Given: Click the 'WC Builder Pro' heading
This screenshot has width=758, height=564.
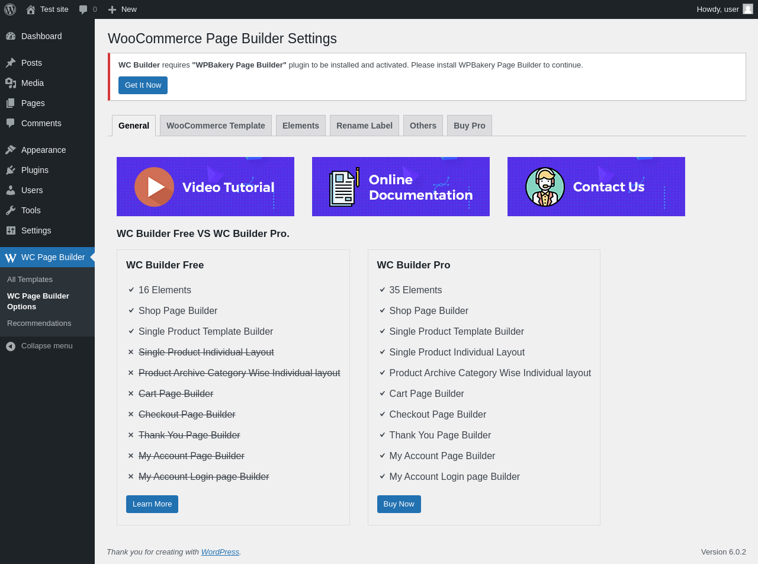Looking at the screenshot, I should pyautogui.click(x=413, y=265).
